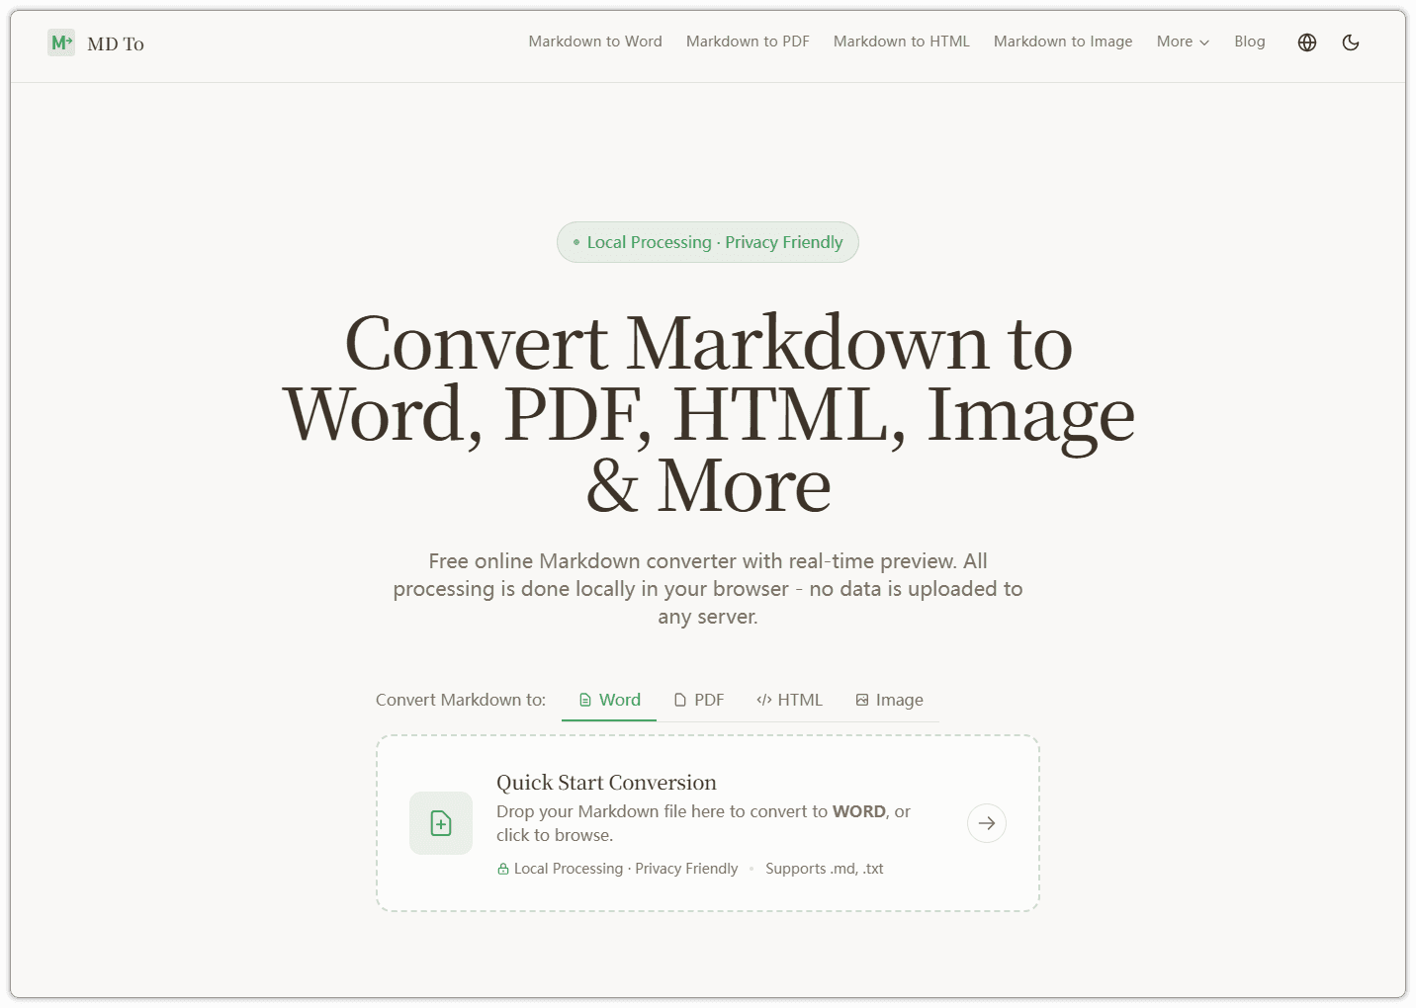The width and height of the screenshot is (1416, 1008).
Task: Click the arrow button in Quick Start card
Action: (987, 823)
